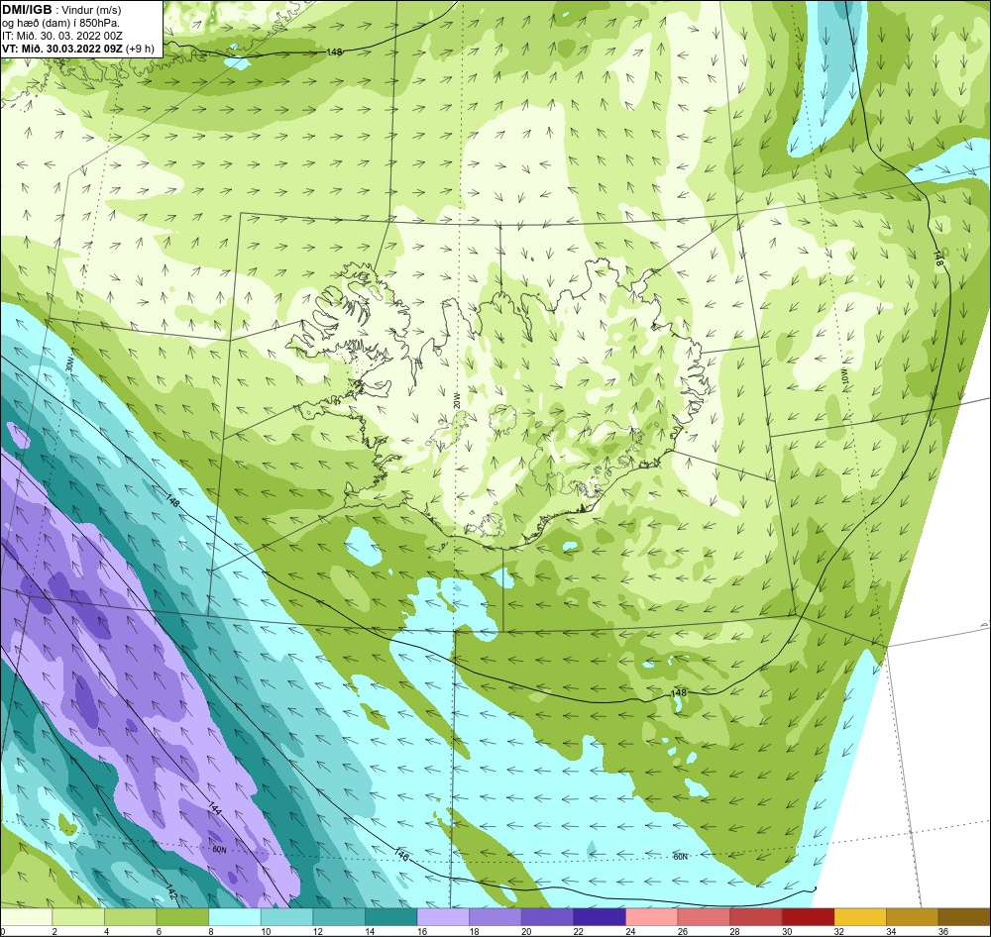
Task: Select the light pink 24–26 m/s legend swatch
Action: click(652, 917)
